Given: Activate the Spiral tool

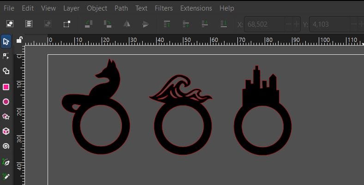Looking at the screenshot, I should [x=6, y=146].
